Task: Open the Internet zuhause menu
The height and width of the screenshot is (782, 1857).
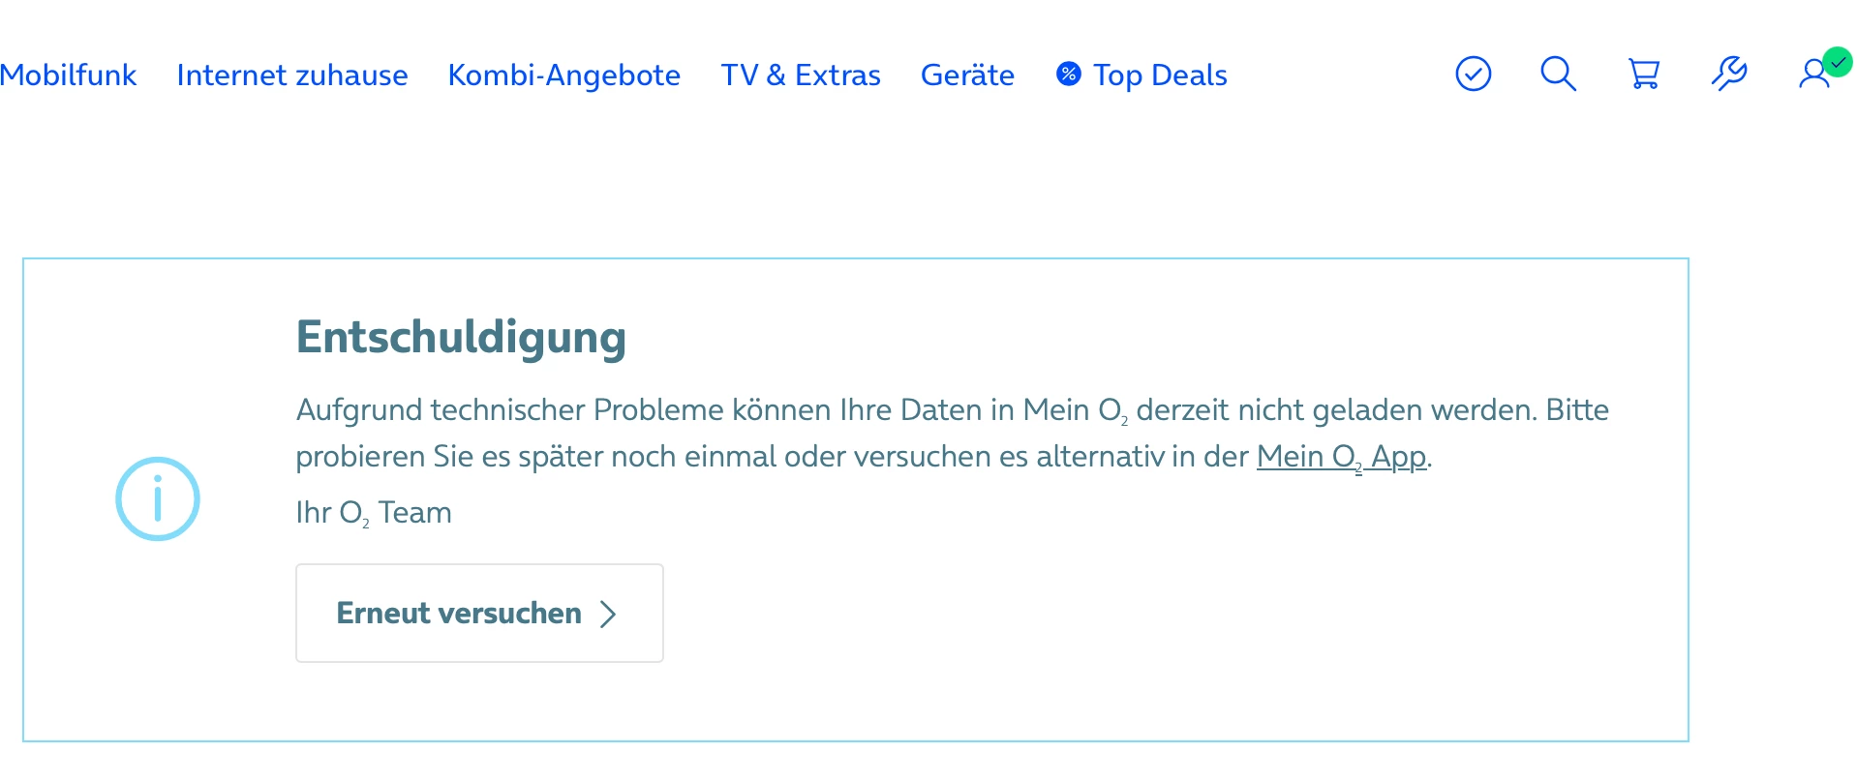Action: point(291,75)
